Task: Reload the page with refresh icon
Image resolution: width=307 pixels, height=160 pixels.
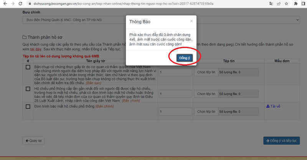Action: [20, 3]
